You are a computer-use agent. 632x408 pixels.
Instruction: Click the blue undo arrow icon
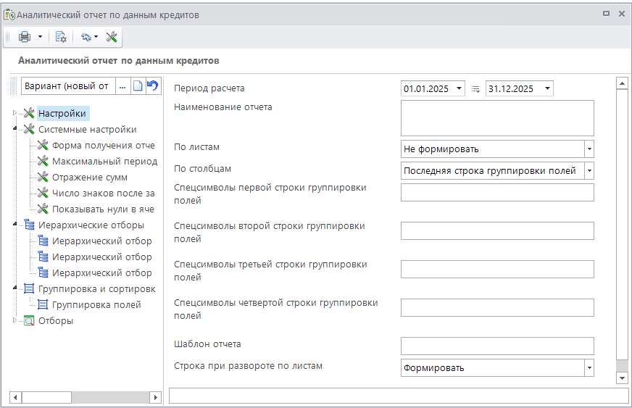pos(152,86)
